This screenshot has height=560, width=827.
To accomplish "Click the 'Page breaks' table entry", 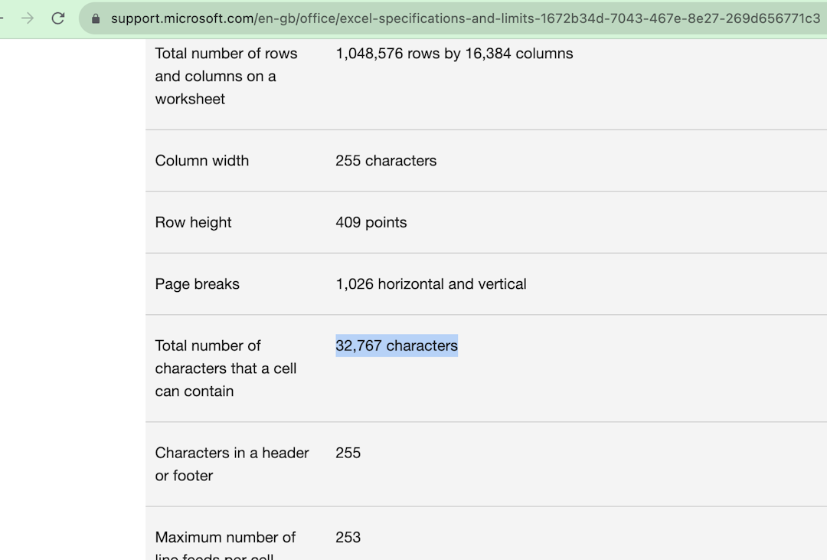I will coord(197,284).
